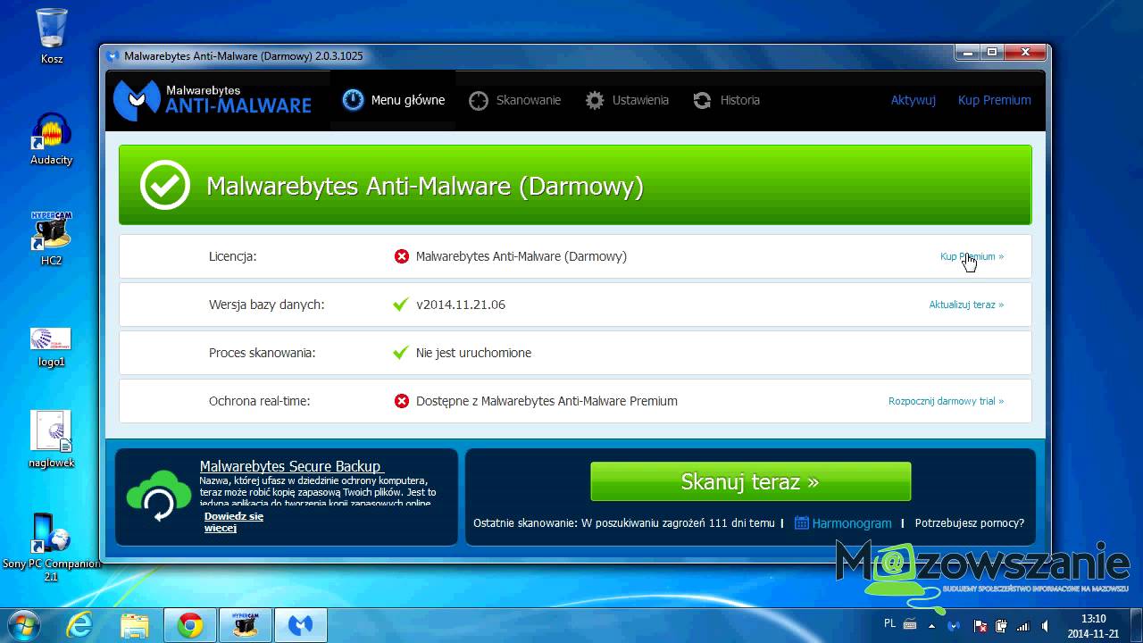Click the Malwarebytes Anti-Malware logo

click(x=213, y=100)
